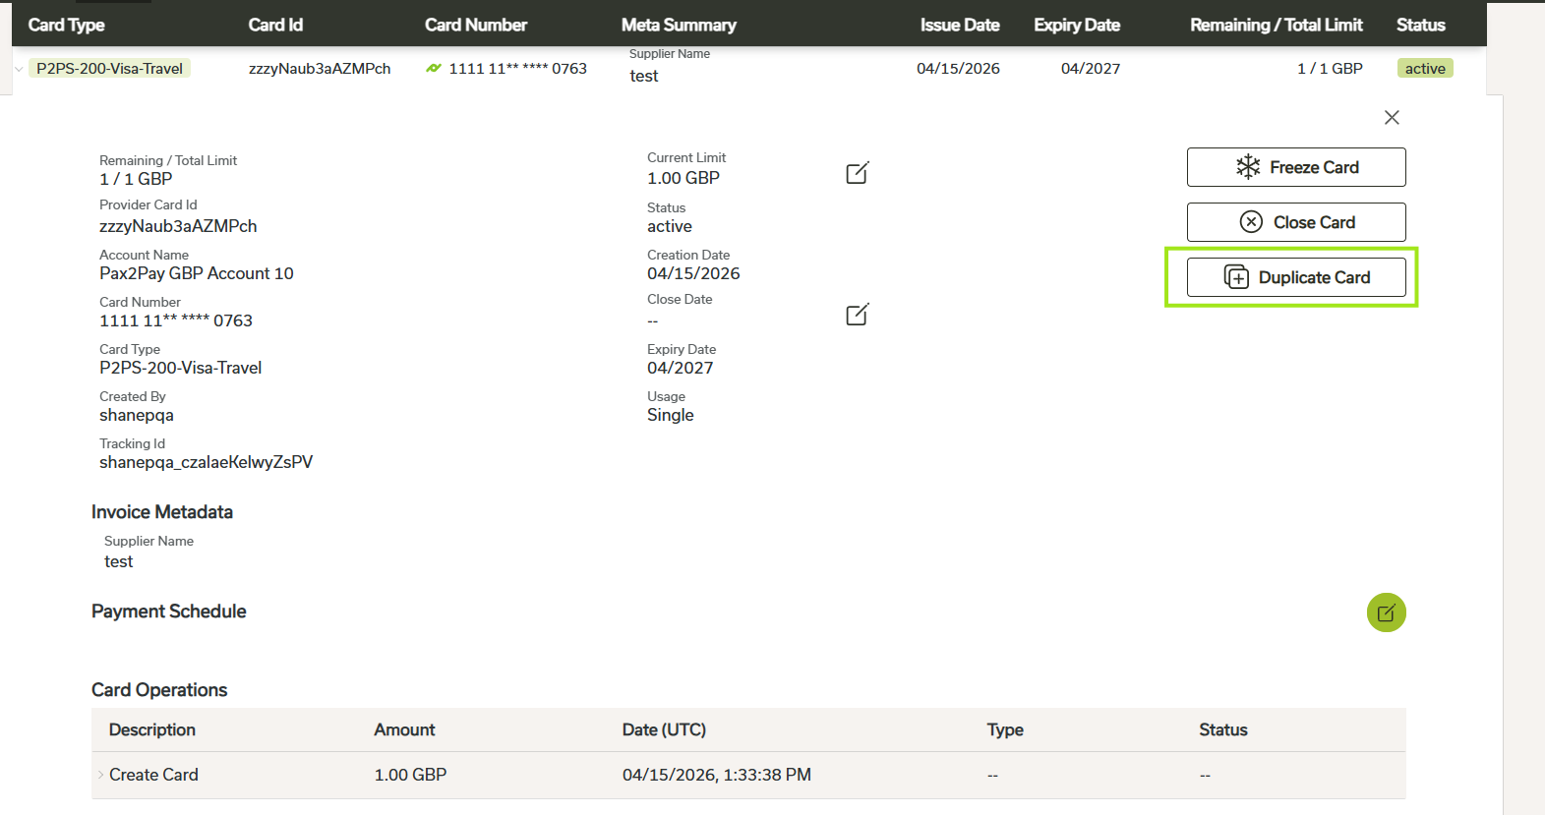
Task: Click the Freeze Card button
Action: (x=1295, y=167)
